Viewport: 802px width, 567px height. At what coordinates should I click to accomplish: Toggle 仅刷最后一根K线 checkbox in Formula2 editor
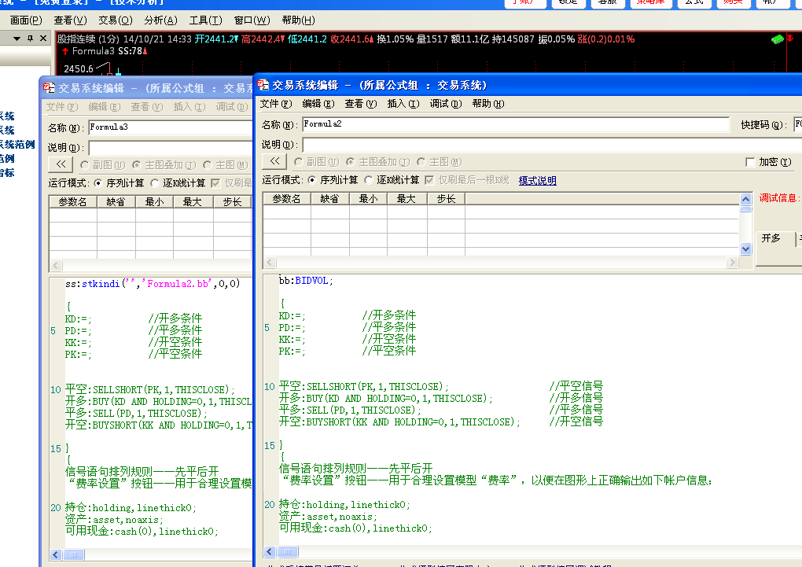tap(429, 180)
